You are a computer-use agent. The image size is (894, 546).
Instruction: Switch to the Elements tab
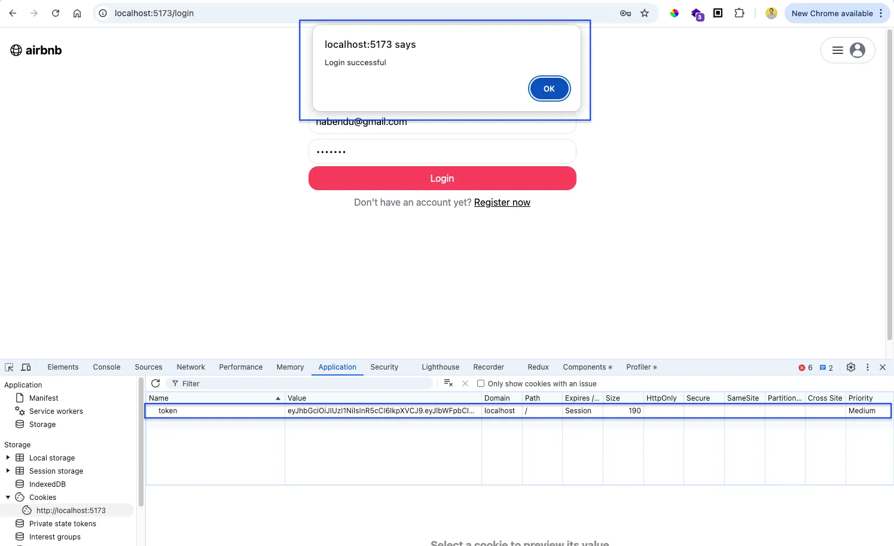(x=63, y=367)
